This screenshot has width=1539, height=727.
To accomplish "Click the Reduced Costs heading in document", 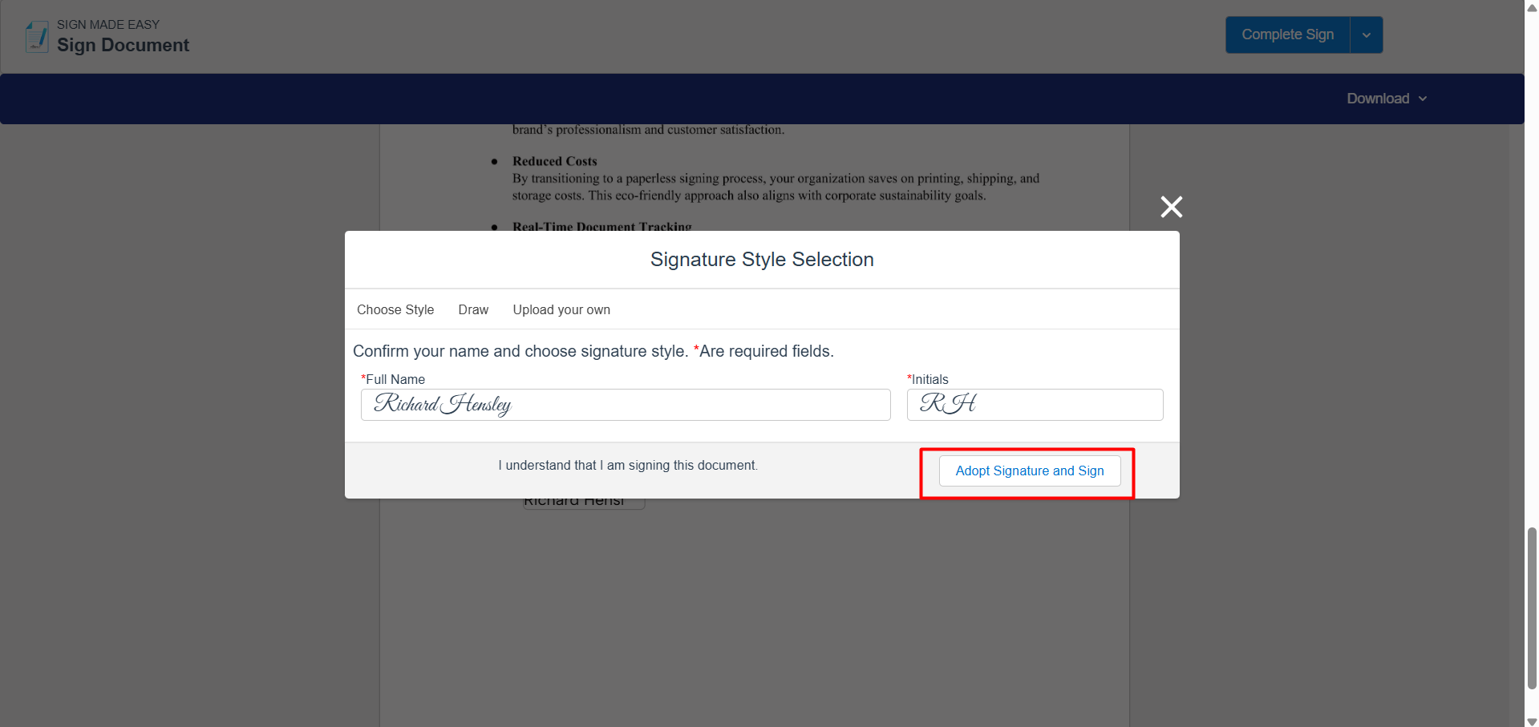I will point(555,161).
